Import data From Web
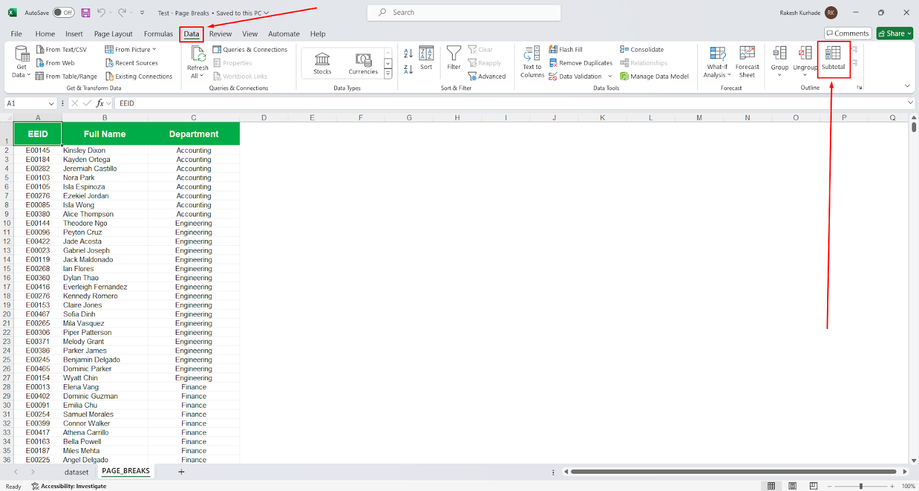The height and width of the screenshot is (491, 919). click(56, 63)
